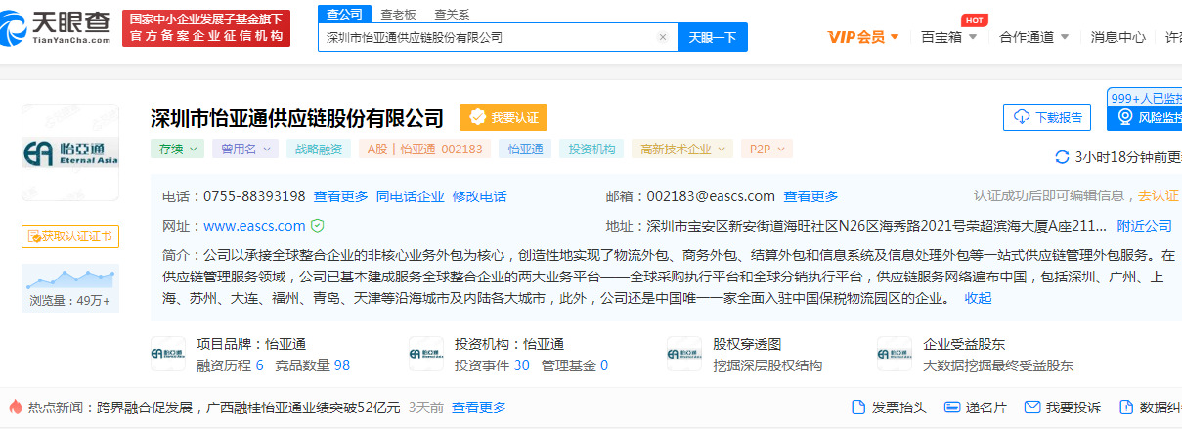The image size is (1182, 429).
Task: Click the 我要认证 badge icon
Action: (x=478, y=117)
